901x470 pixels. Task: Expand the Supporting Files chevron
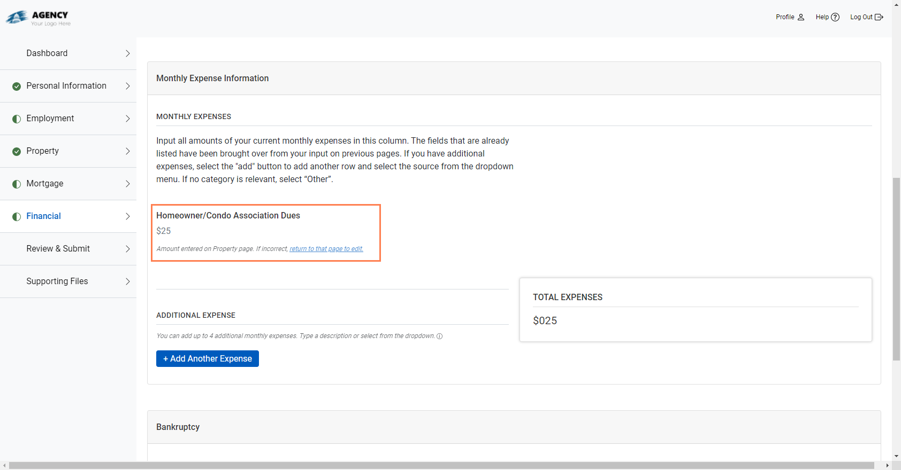pos(127,281)
